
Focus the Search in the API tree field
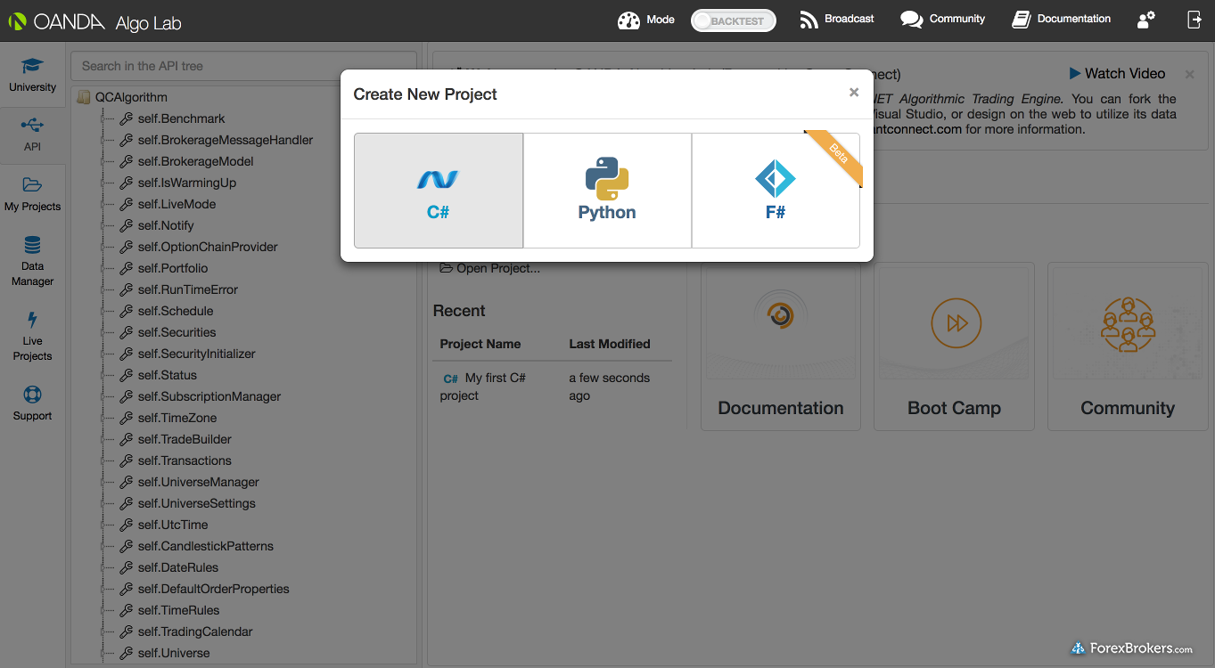243,66
